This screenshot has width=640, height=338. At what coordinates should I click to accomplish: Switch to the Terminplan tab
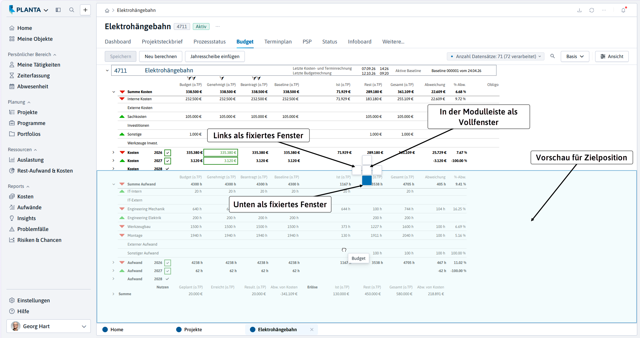tap(278, 41)
